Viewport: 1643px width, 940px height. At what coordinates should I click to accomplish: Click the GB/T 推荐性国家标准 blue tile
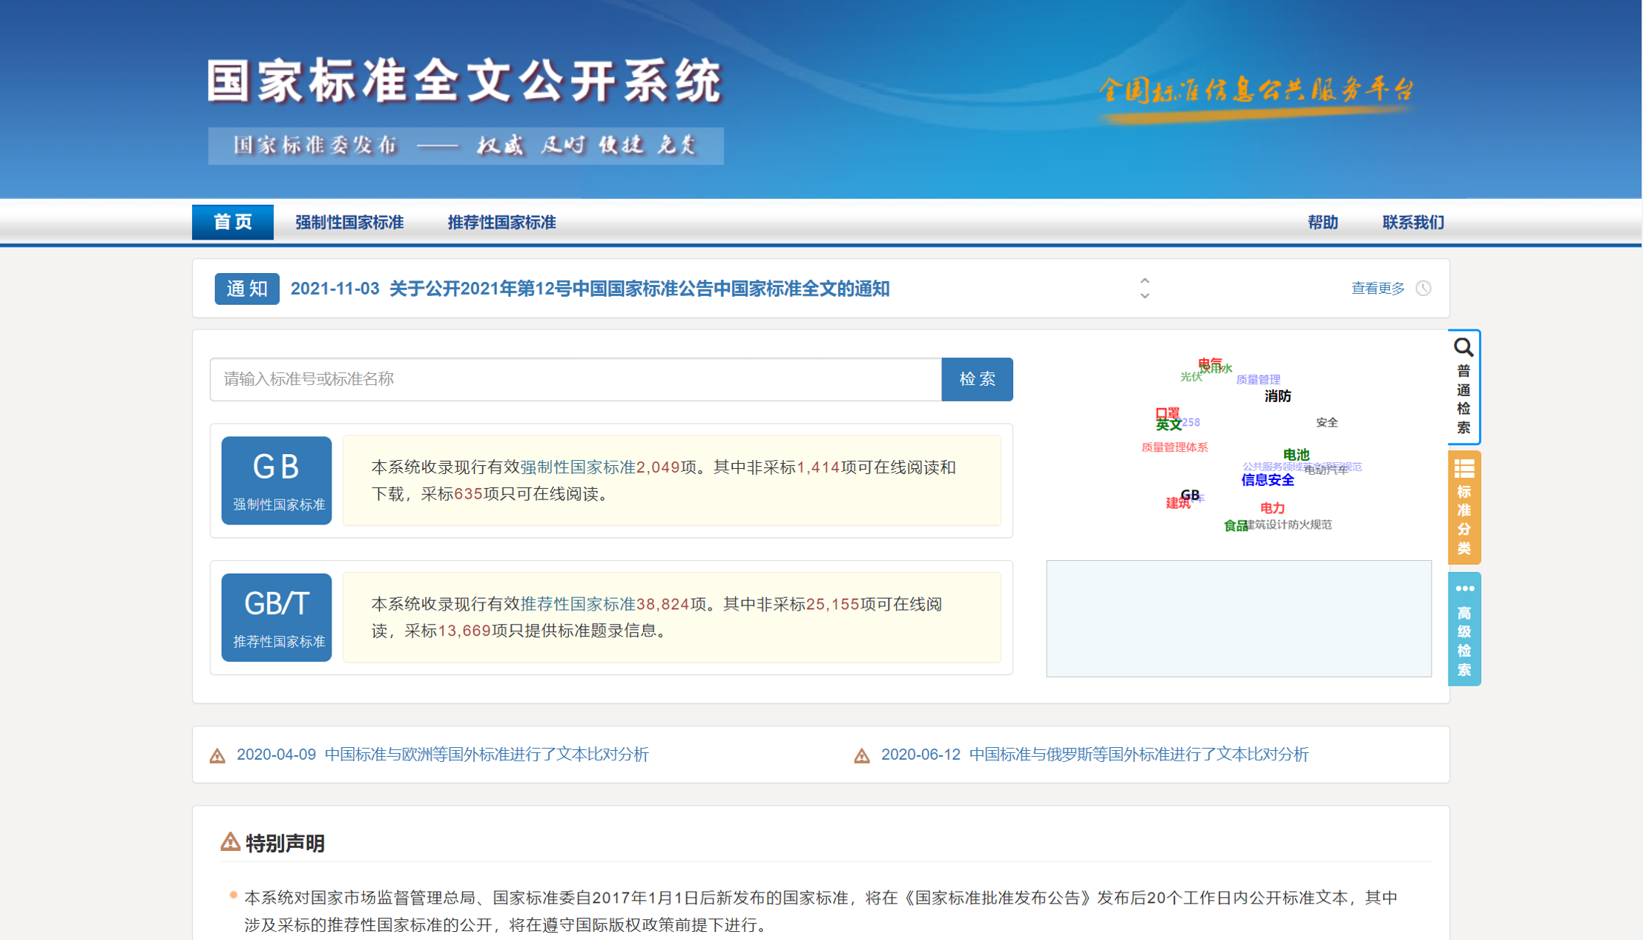coord(276,617)
